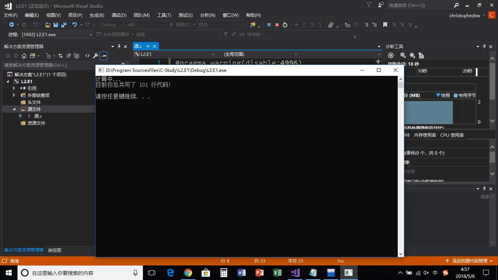Open the process [1692] L2.E1.exe dropdown

point(57,35)
